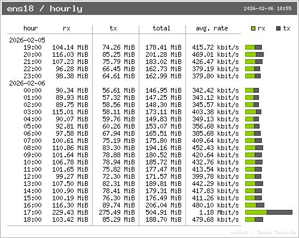This screenshot has height=238, width=299.
Task: Click total value '178.41 MiB'
Action: [x=163, y=47]
